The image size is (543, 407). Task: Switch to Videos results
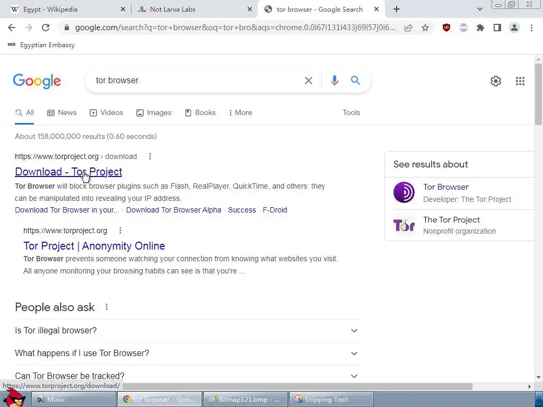(x=106, y=113)
